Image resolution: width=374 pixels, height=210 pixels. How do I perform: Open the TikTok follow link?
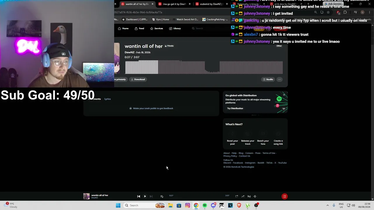[x=269, y=163]
